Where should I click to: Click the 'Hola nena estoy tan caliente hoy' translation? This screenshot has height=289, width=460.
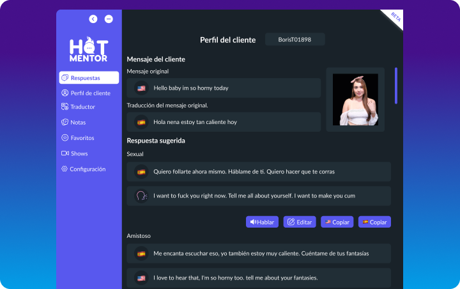[224, 122]
